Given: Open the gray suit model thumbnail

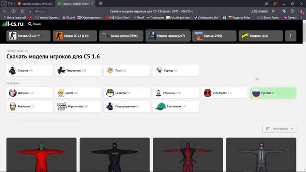Looking at the screenshot, I should [261, 155].
